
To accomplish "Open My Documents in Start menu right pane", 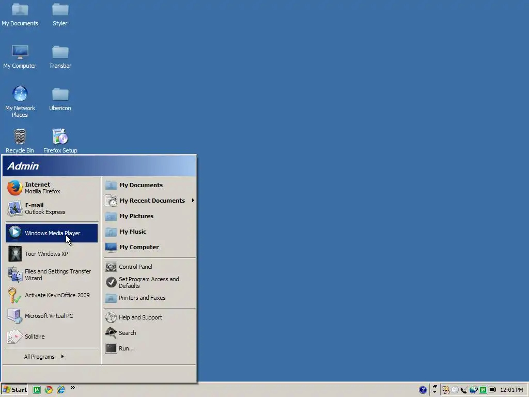I will click(150, 185).
